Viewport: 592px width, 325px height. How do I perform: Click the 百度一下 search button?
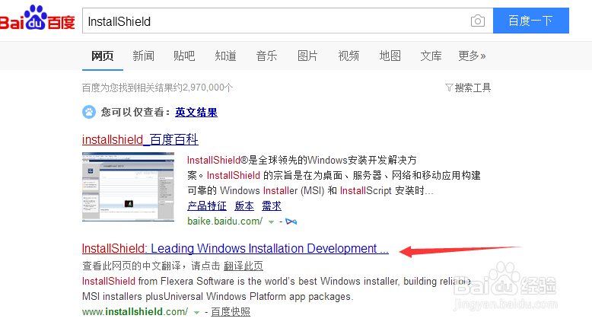click(531, 21)
